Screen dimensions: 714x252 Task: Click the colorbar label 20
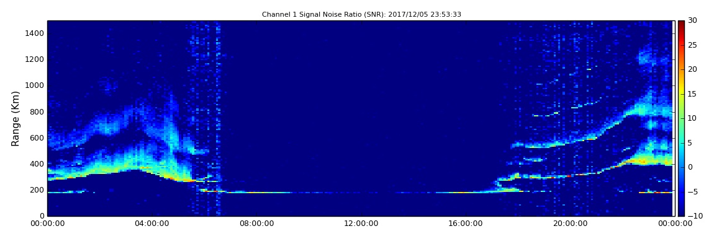coord(693,69)
